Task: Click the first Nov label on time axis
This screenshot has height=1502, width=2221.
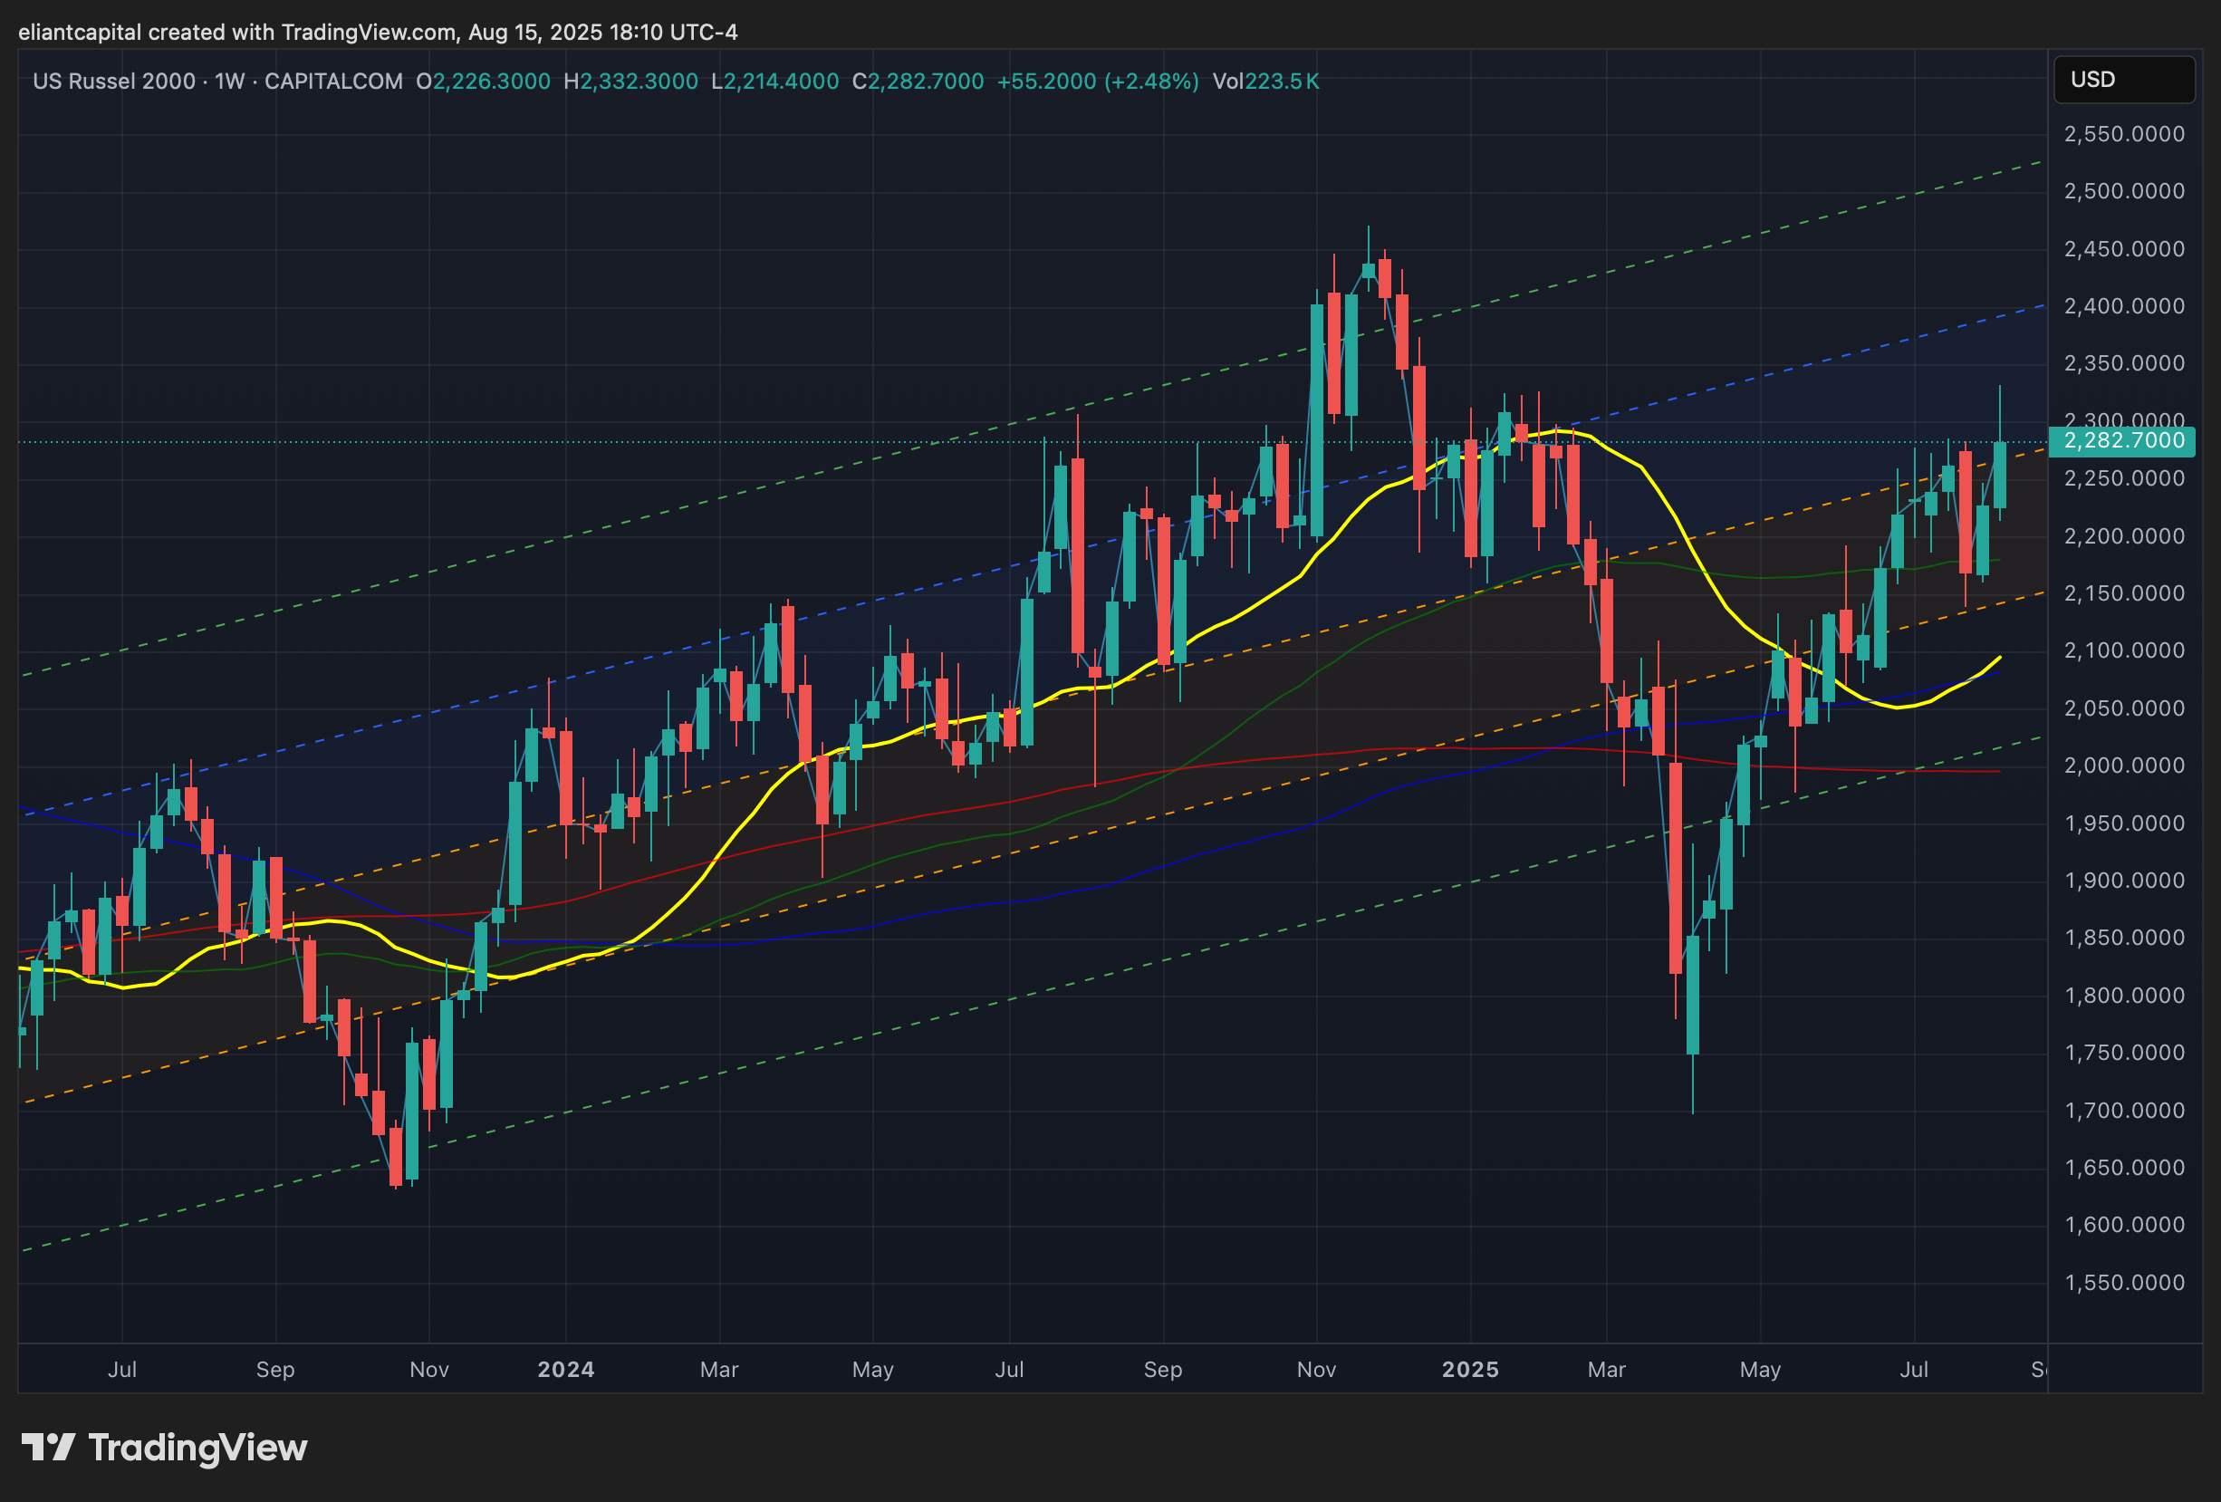Action: click(429, 1369)
